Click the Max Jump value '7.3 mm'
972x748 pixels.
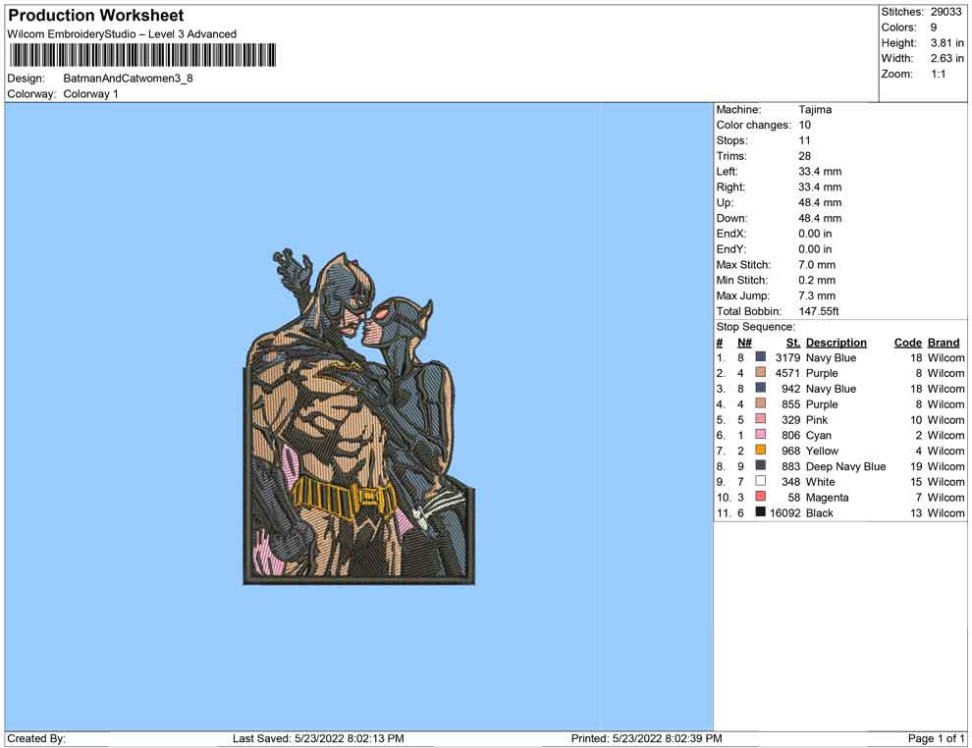point(817,295)
